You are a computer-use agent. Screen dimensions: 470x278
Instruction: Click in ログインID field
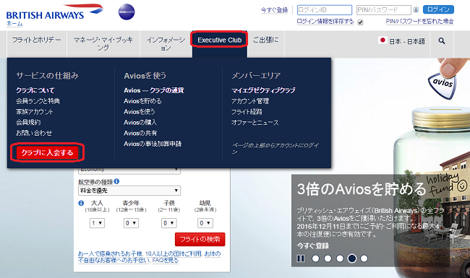click(x=325, y=10)
